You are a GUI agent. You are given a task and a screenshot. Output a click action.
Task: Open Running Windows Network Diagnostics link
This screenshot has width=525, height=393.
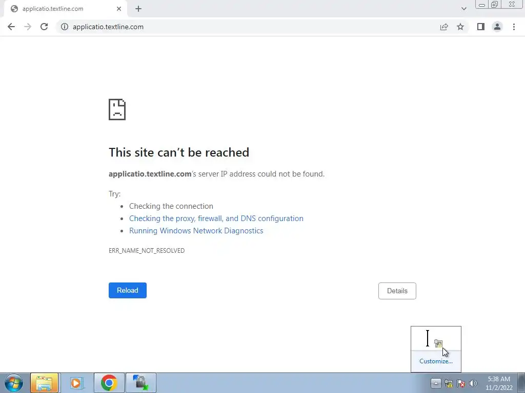pos(196,231)
